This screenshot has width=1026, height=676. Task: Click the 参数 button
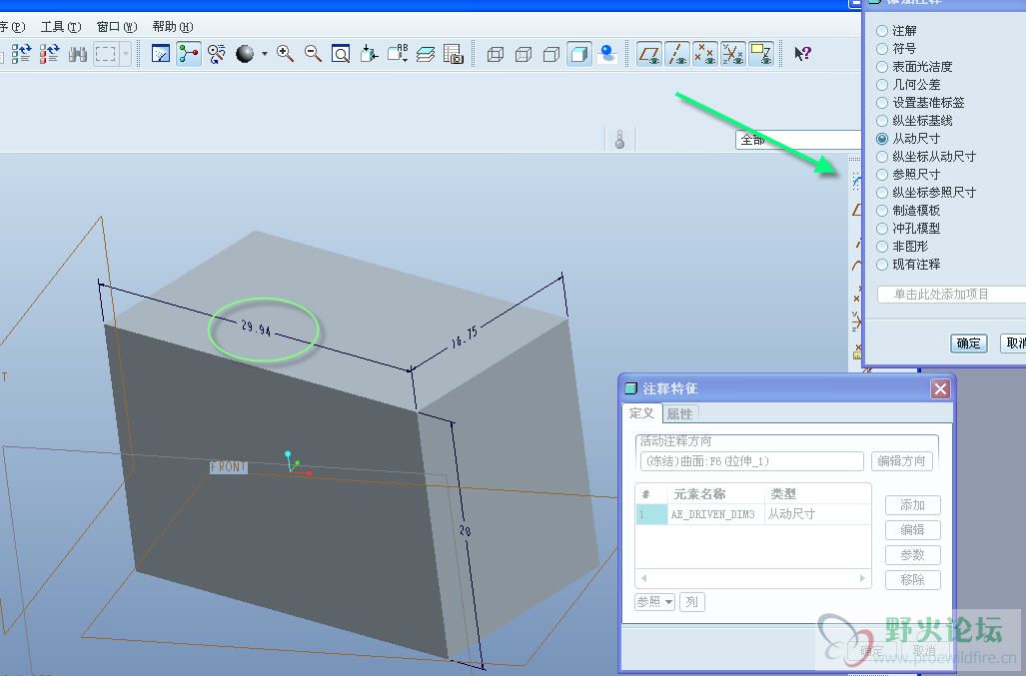(912, 555)
